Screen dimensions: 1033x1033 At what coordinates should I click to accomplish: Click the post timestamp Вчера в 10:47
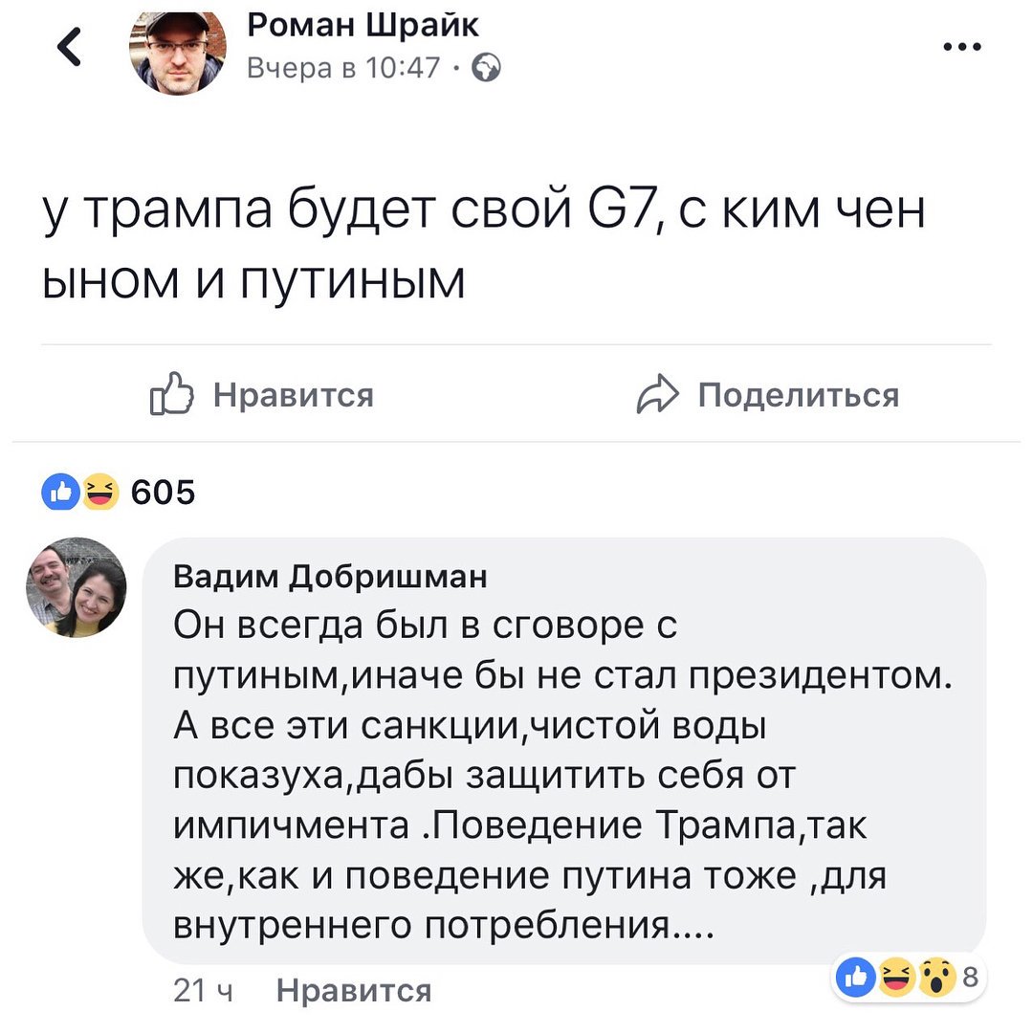pyautogui.click(x=344, y=68)
